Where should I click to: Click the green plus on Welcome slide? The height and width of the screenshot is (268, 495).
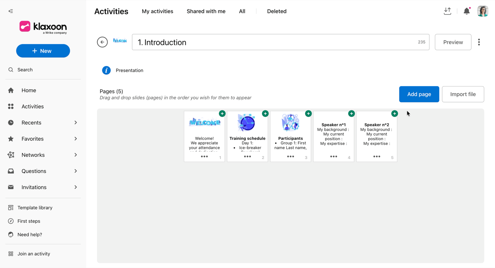point(222,114)
